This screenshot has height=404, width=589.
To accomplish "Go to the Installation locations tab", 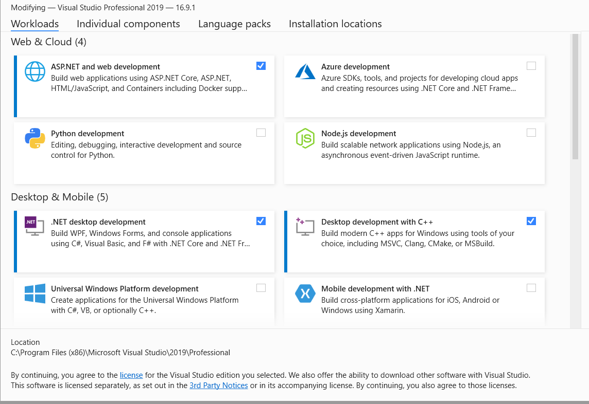I will 335,24.
